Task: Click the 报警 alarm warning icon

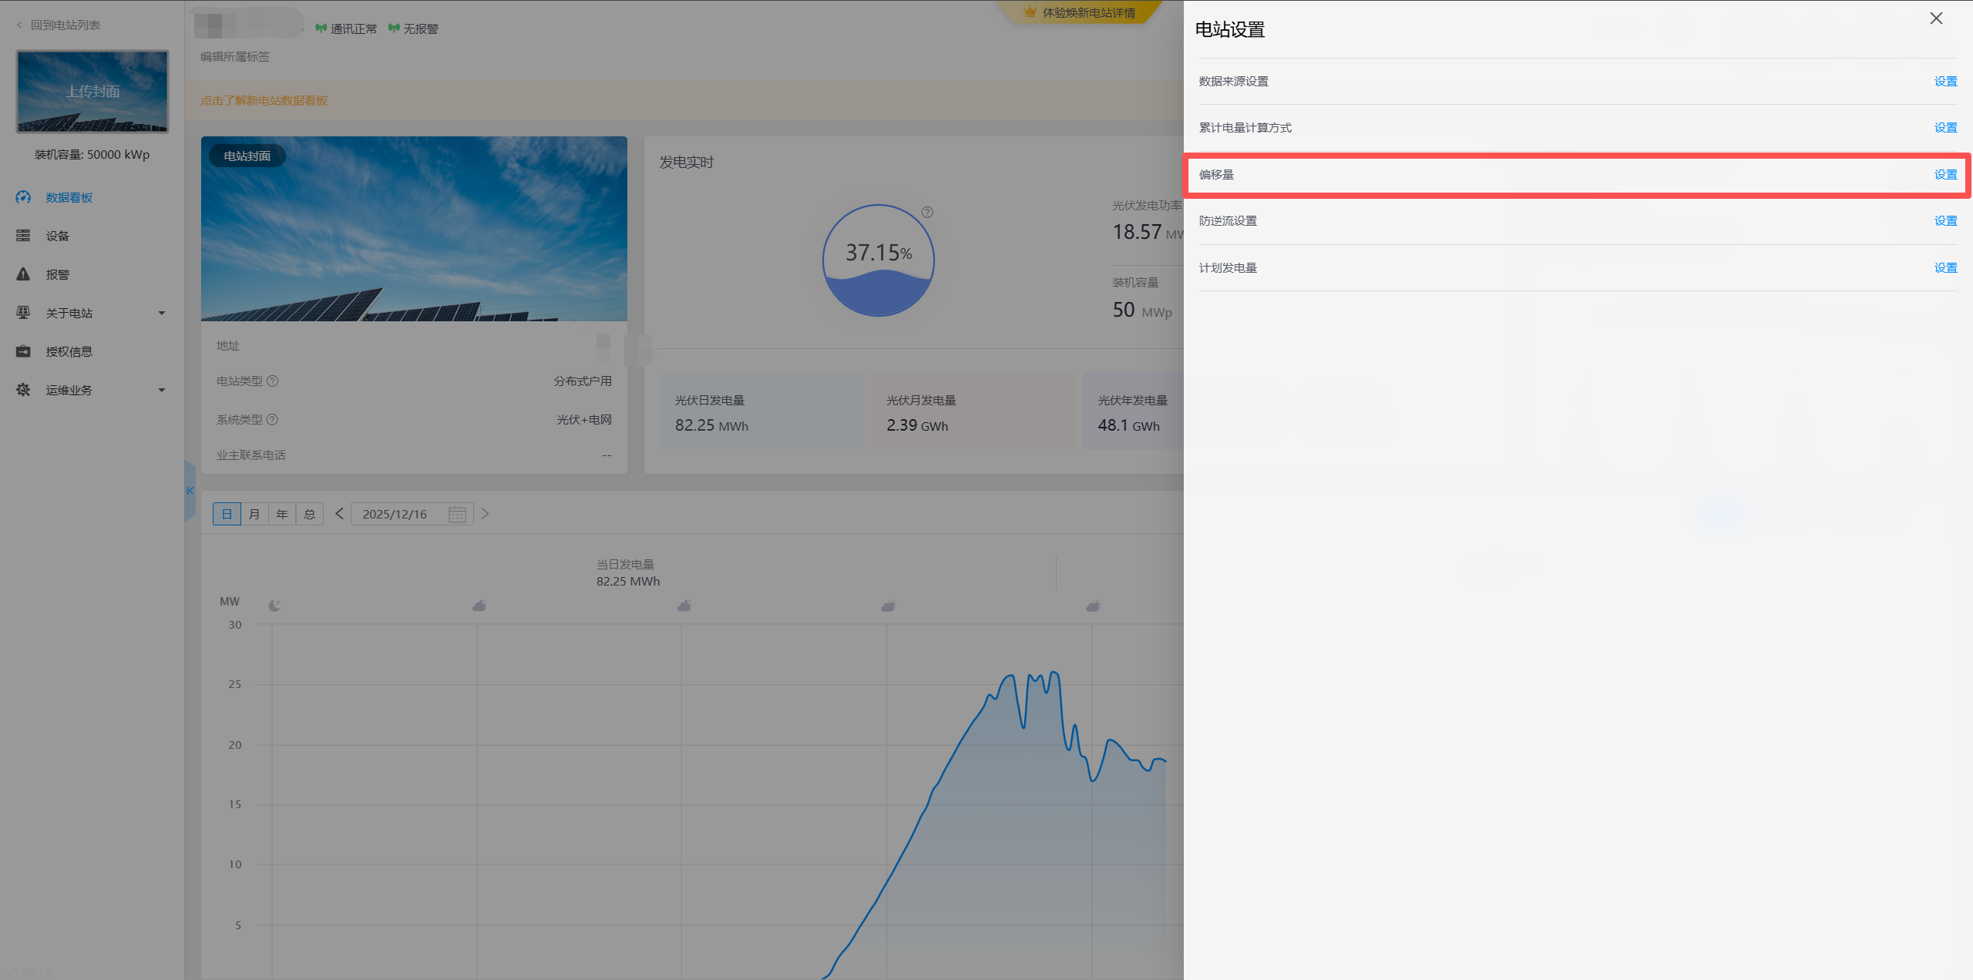Action: [x=23, y=274]
